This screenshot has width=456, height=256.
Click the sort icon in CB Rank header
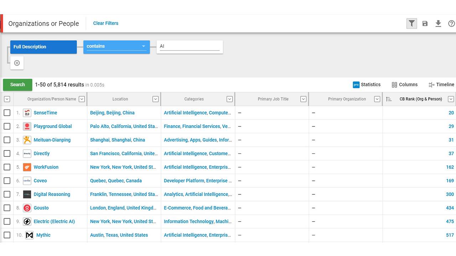tap(389, 99)
